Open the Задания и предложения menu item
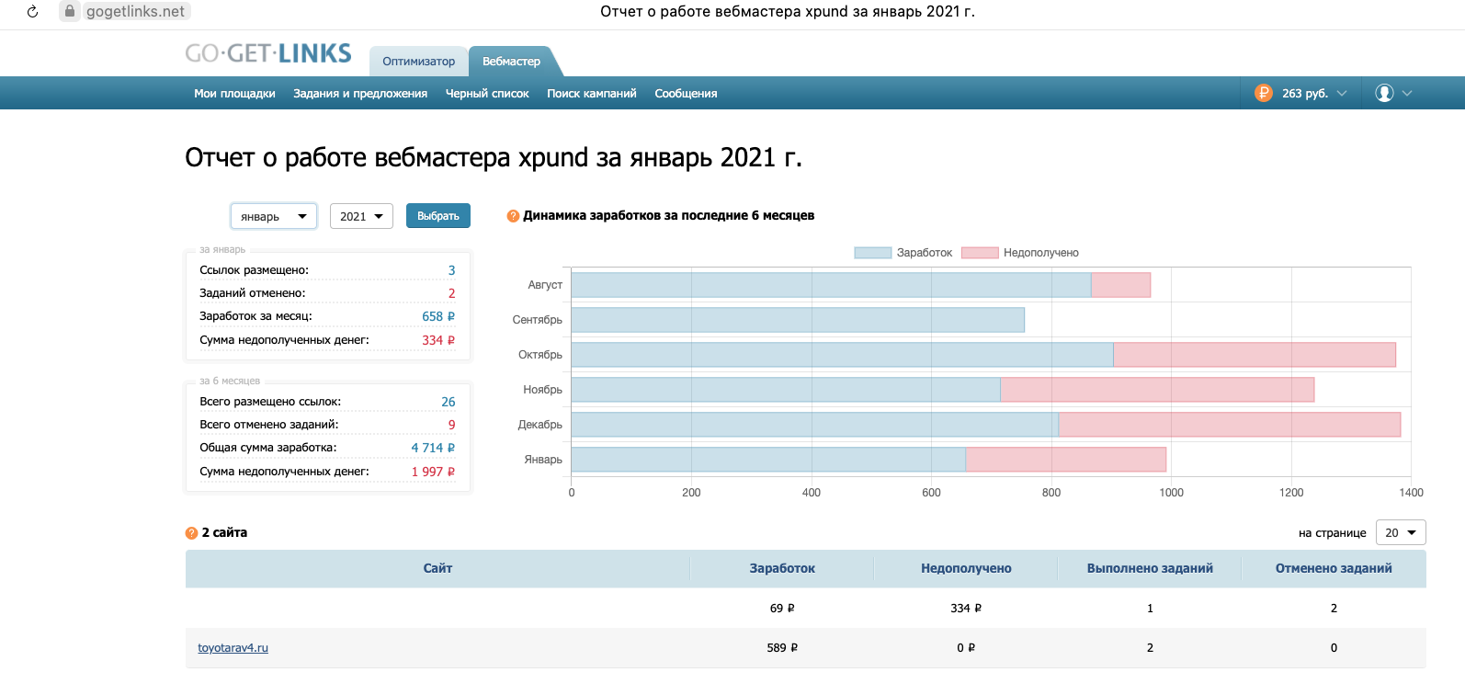 tap(360, 93)
